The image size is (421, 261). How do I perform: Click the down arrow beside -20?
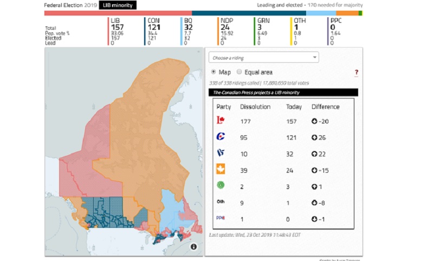click(314, 121)
